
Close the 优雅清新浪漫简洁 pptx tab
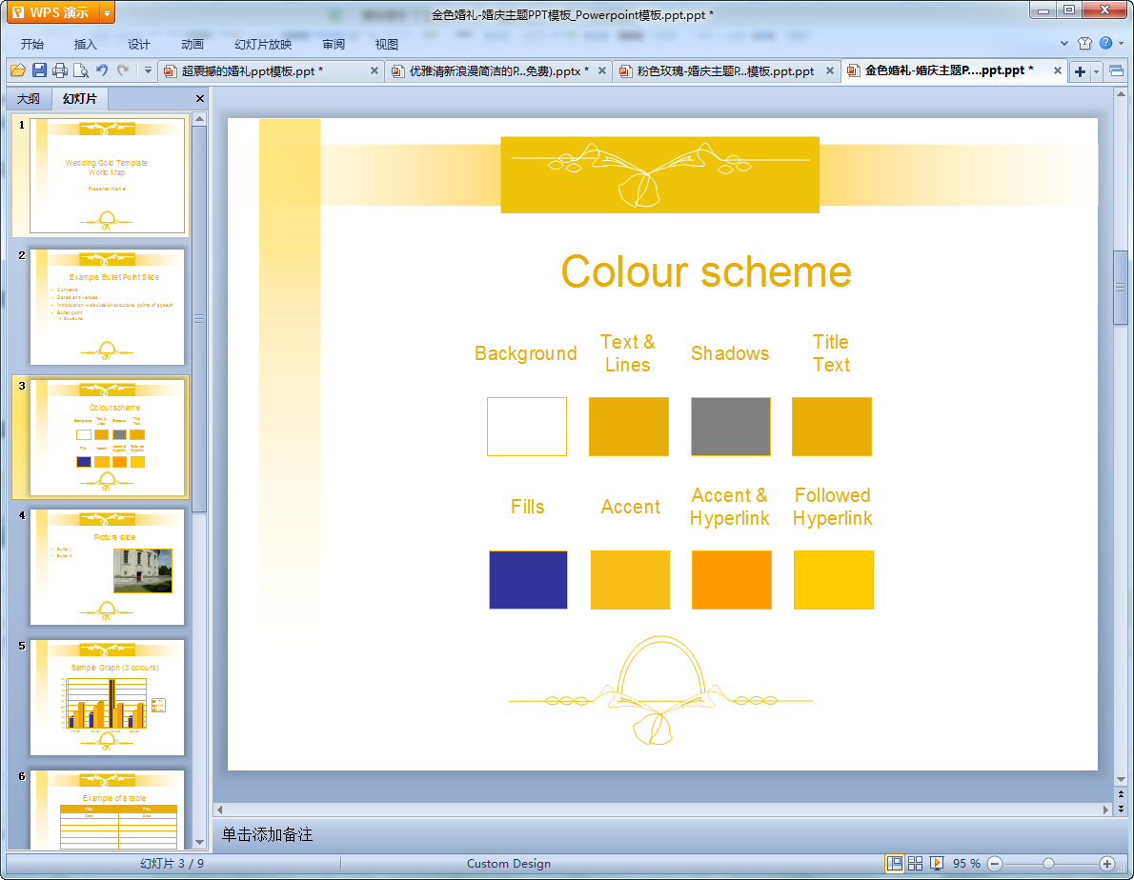click(601, 70)
